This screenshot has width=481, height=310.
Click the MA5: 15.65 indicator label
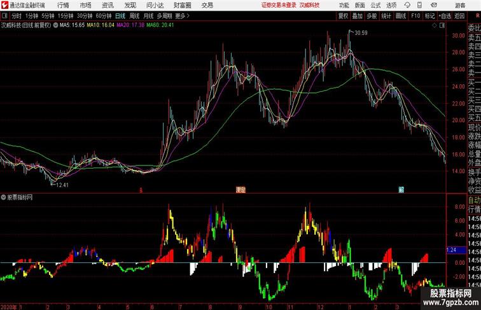click(x=72, y=25)
